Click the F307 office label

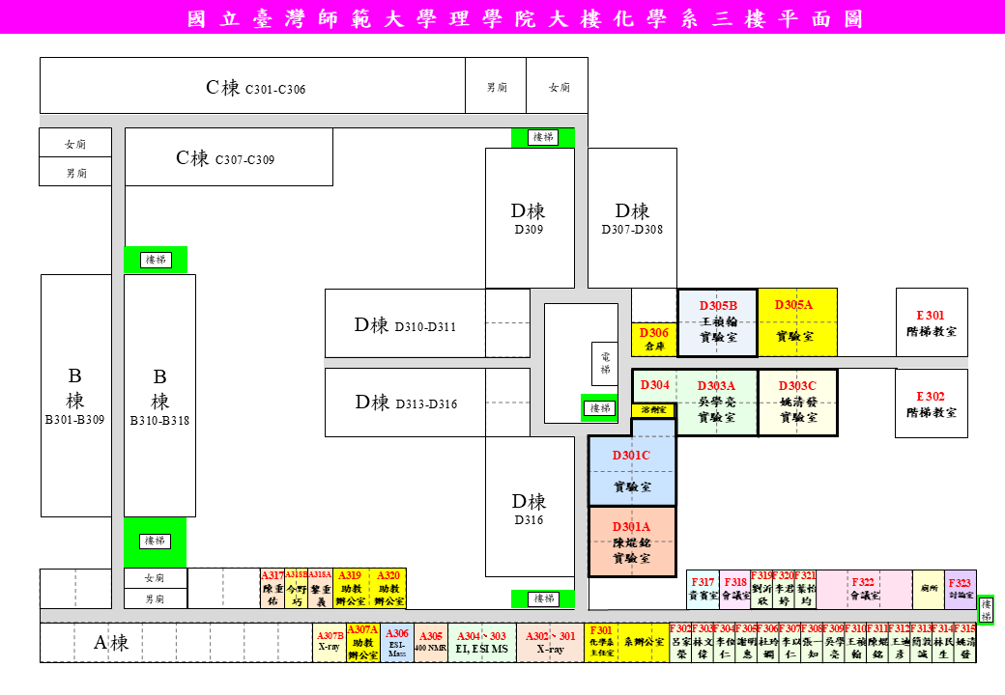tap(790, 643)
